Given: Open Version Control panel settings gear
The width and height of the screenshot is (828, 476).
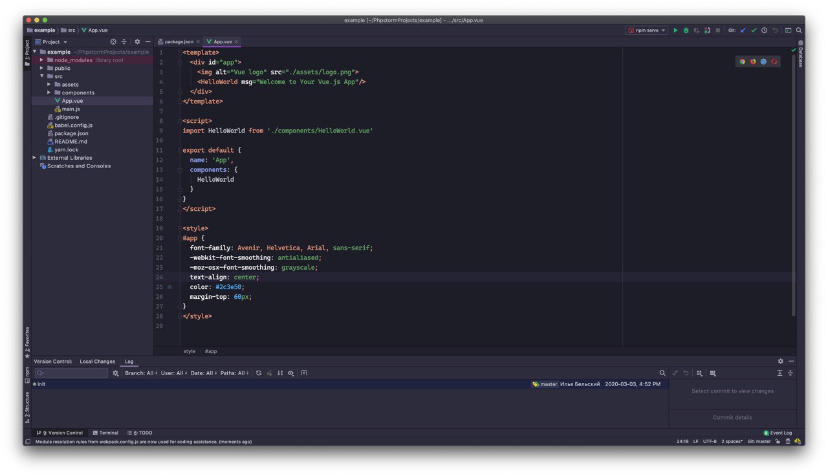Looking at the screenshot, I should click(x=781, y=362).
